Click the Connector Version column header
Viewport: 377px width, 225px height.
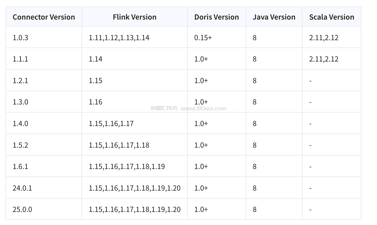coord(44,17)
